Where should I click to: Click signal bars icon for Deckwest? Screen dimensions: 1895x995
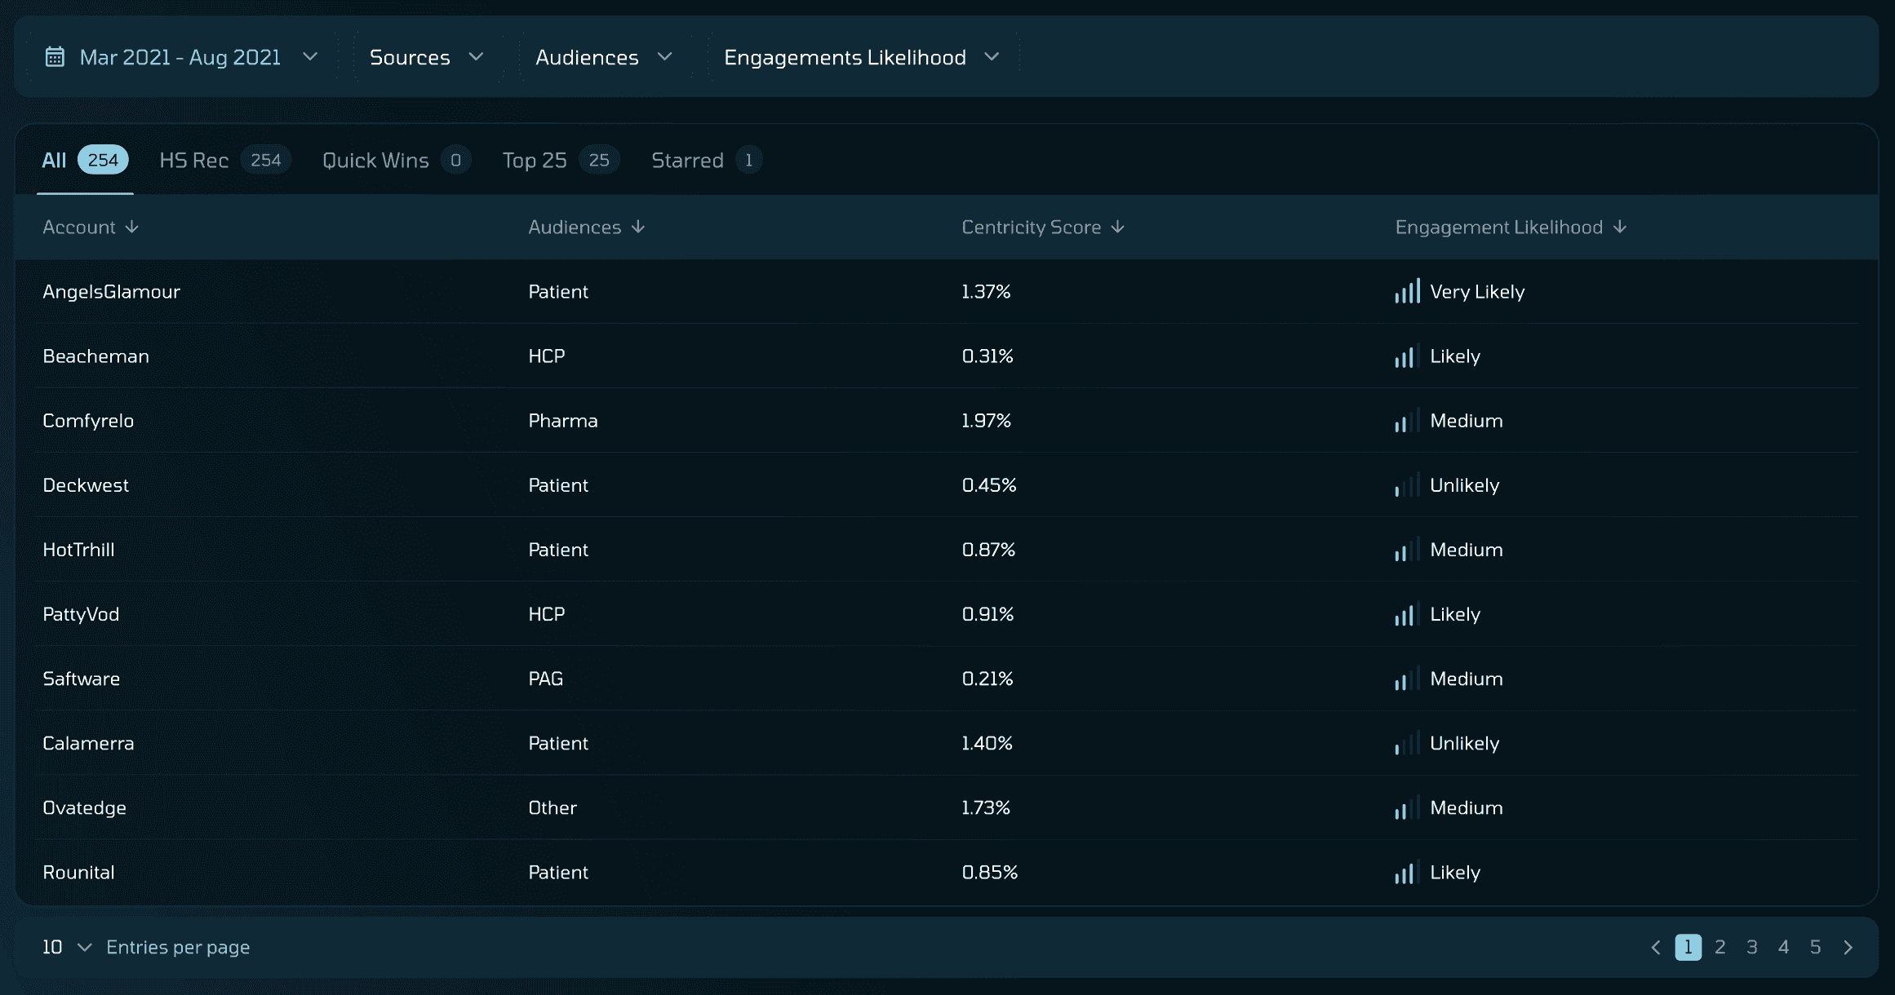tap(1407, 485)
